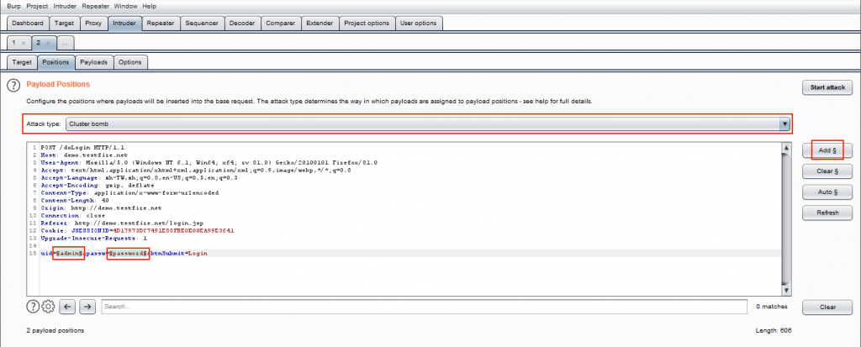Open the Positions sub-tab
The image size is (861, 347).
pyautogui.click(x=56, y=62)
